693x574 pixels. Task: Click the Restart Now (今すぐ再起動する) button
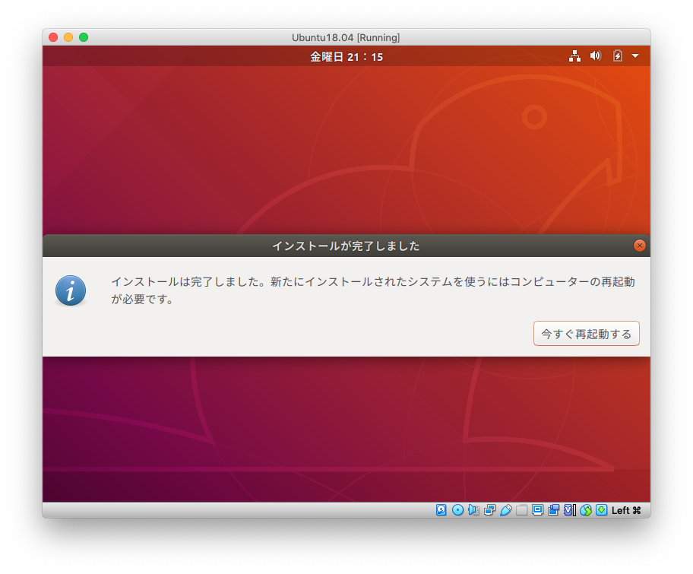(x=586, y=333)
